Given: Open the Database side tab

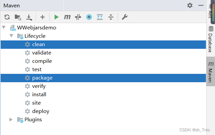Looking at the screenshot, I should coord(211,39).
